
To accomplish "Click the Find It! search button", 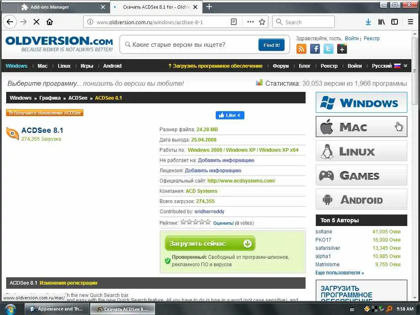I will pos(272,45).
